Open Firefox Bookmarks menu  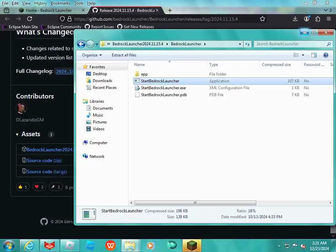[x=60, y=3]
